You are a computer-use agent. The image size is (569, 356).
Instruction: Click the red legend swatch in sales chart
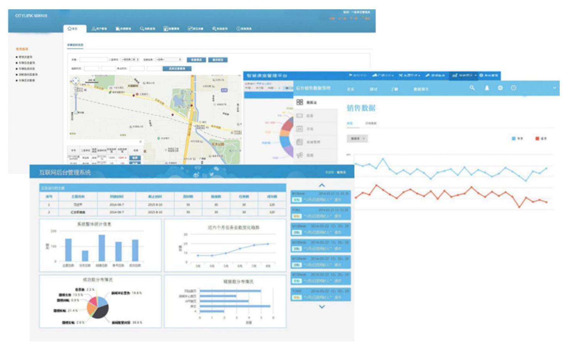click(537, 138)
